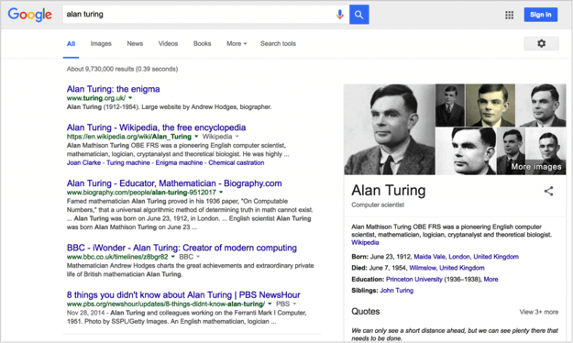Expand arrow after pbs.org URL
The height and width of the screenshot is (343, 573).
(270, 304)
